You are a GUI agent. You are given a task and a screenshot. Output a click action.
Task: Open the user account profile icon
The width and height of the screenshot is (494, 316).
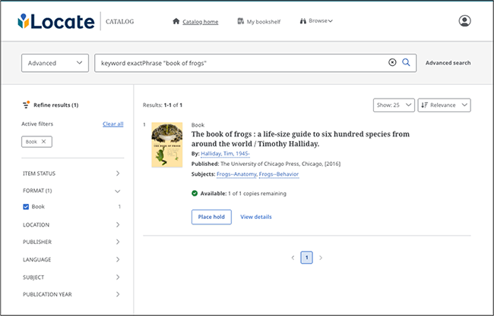coord(464,21)
